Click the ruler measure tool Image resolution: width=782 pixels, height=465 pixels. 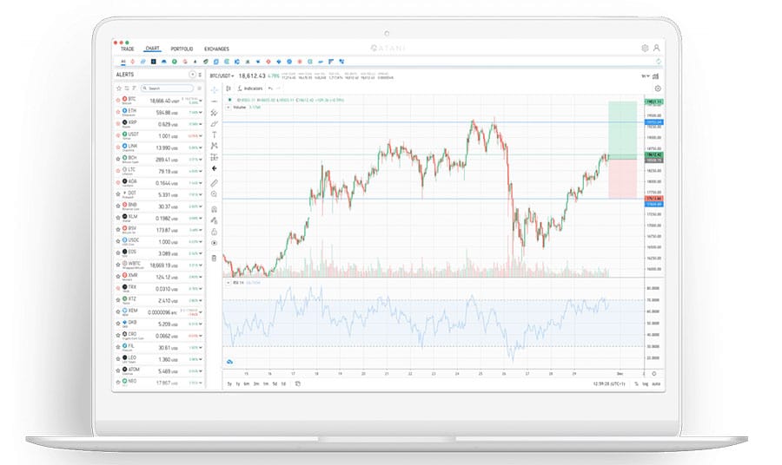click(x=214, y=183)
